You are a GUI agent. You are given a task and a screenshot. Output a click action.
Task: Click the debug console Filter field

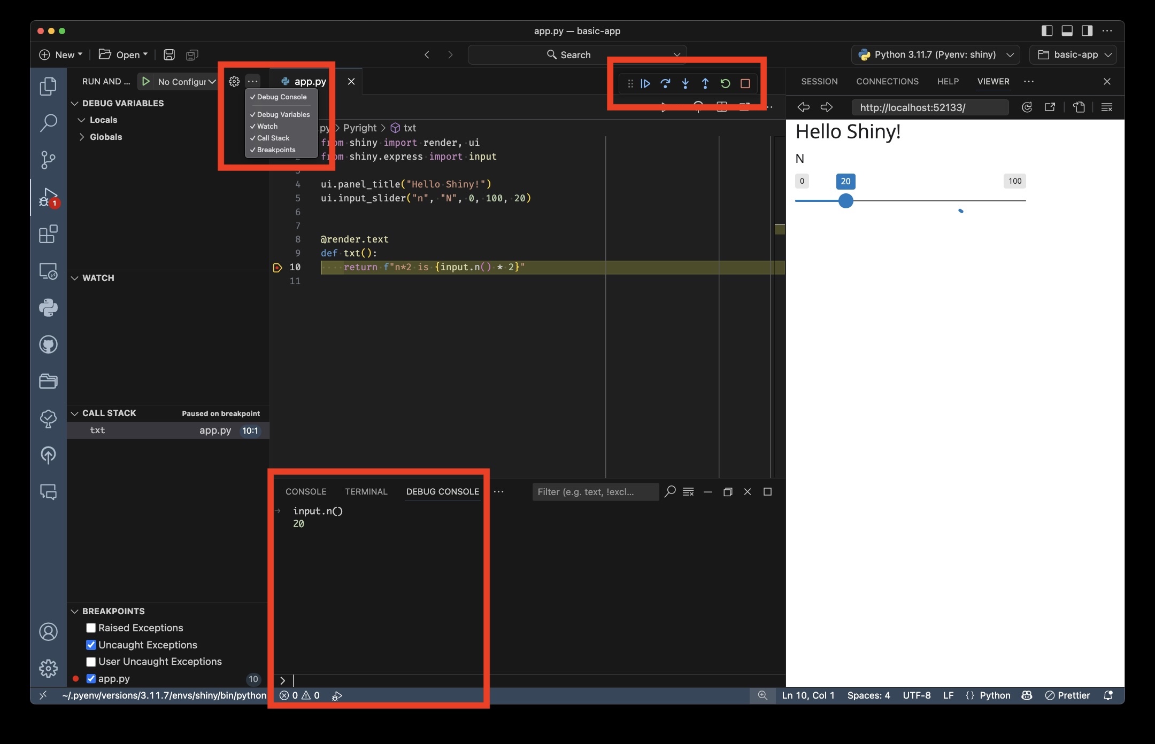tap(595, 492)
